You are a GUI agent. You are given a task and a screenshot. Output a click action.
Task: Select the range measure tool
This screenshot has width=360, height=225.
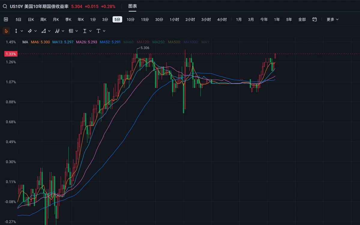click(x=85, y=31)
